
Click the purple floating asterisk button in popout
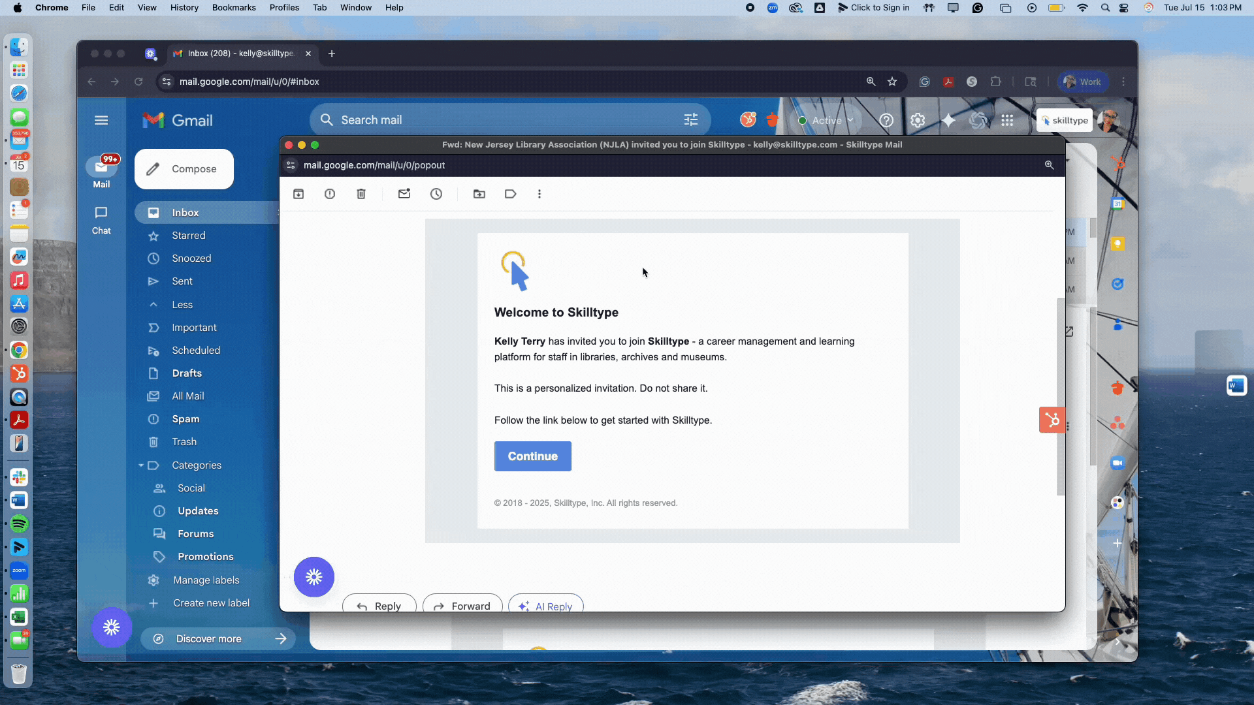(314, 577)
